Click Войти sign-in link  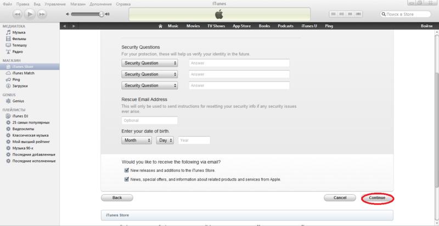[x=427, y=26]
